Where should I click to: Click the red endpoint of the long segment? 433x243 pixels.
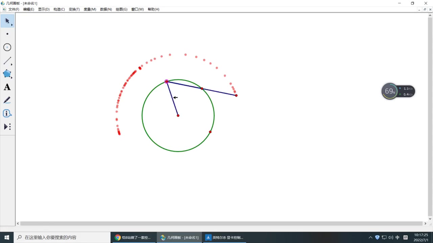point(236,96)
